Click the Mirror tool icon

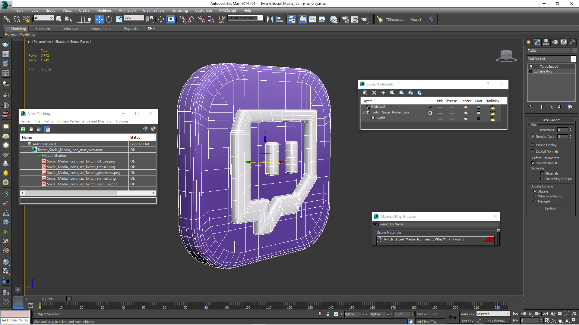[270, 19]
